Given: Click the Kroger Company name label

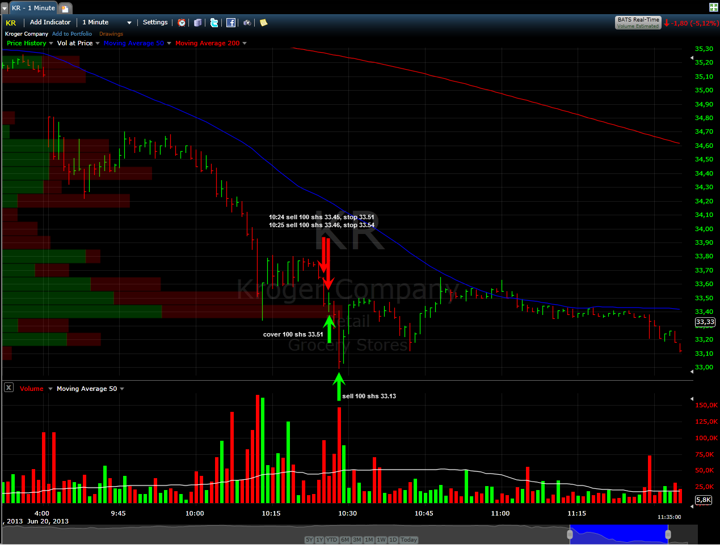Looking at the screenshot, I should [x=27, y=34].
